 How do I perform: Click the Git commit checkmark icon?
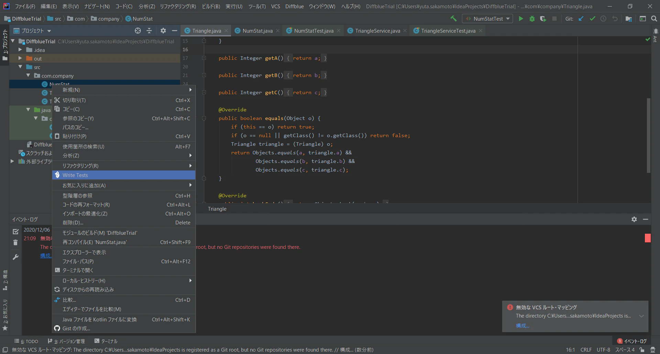point(592,19)
